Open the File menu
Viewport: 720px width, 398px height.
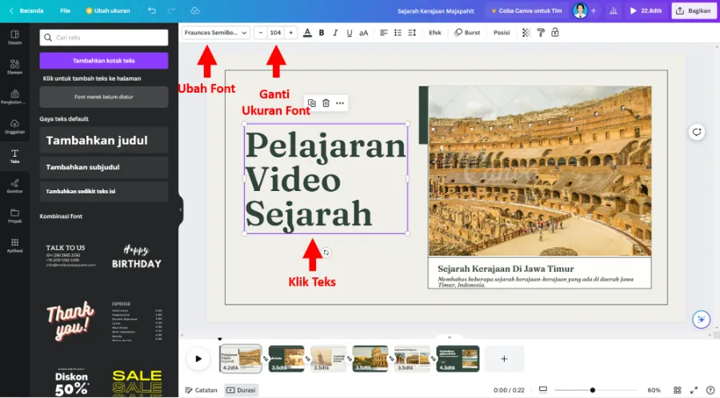[x=66, y=10]
